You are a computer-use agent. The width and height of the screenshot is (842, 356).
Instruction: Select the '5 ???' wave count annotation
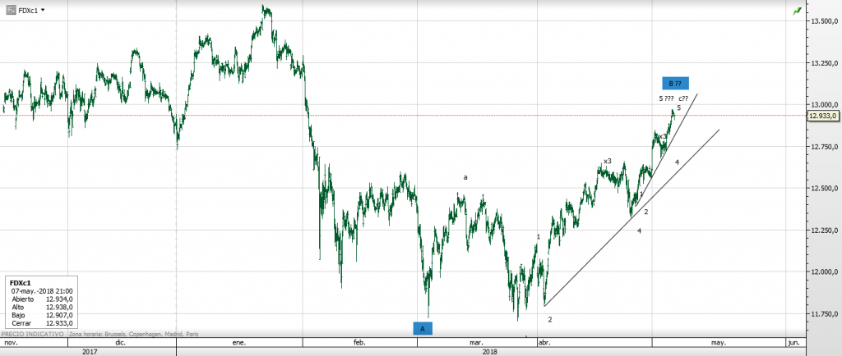pyautogui.click(x=666, y=98)
